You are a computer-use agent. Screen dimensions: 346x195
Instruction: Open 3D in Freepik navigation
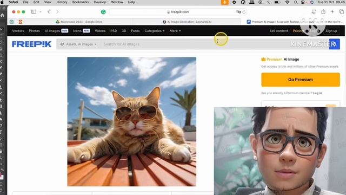pyautogui.click(x=124, y=31)
